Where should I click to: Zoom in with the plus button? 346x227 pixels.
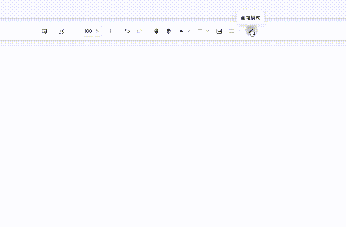(110, 31)
